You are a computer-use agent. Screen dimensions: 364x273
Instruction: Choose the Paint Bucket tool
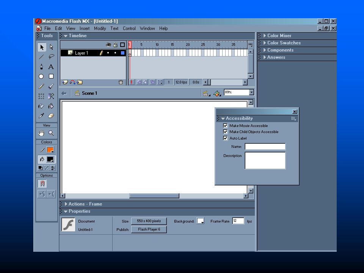tap(51, 106)
